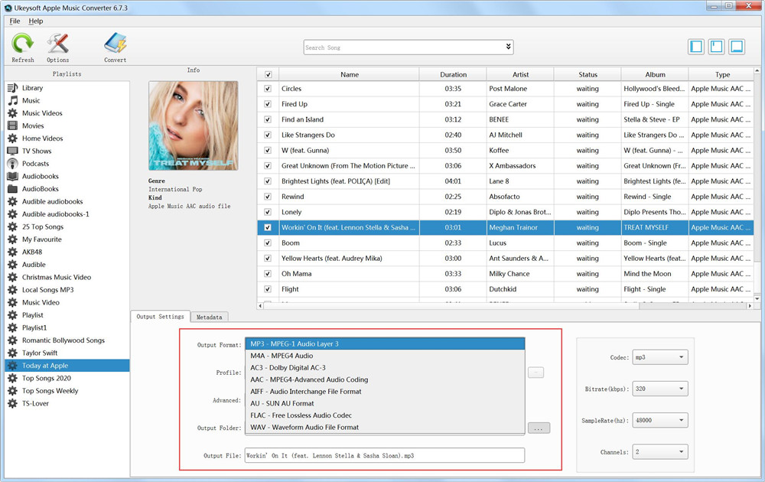Choose AC3 - Dolby Digital AC-3 option
This screenshot has width=765, height=482.
[385, 368]
